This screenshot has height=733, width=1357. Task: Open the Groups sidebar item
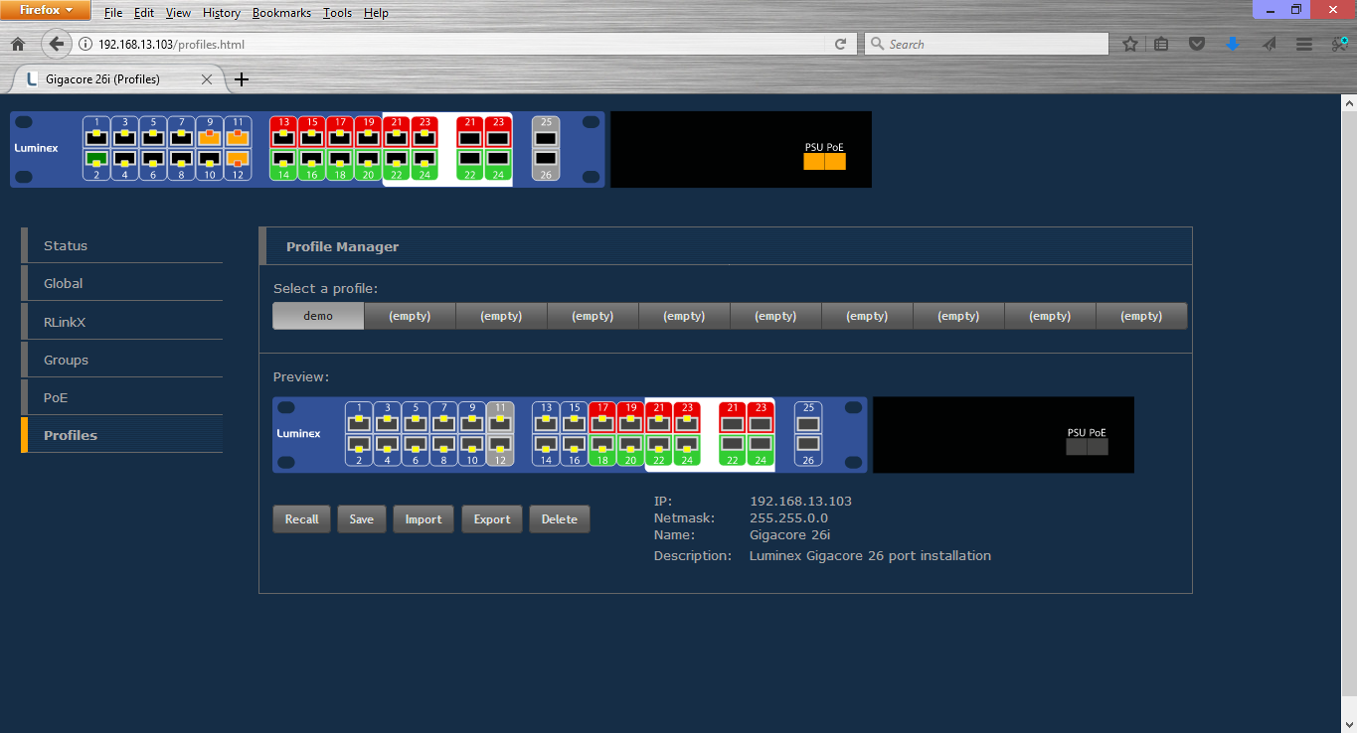[x=121, y=360]
